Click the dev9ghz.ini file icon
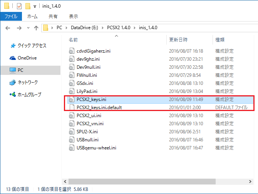258x194 pixels. (71, 59)
